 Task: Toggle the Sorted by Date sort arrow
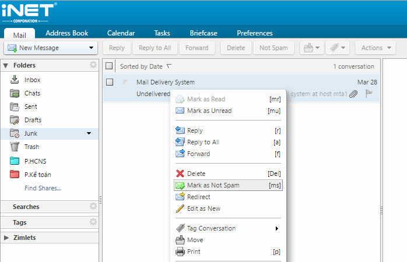click(169, 66)
